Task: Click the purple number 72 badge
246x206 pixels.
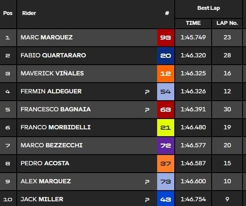Action: coord(166,146)
